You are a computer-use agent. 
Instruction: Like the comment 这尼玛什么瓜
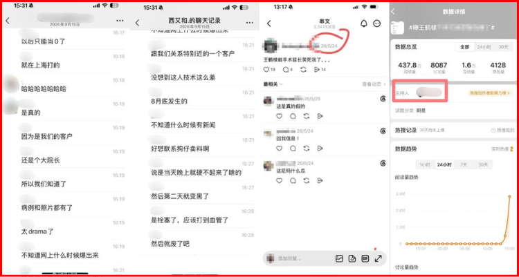(279, 180)
